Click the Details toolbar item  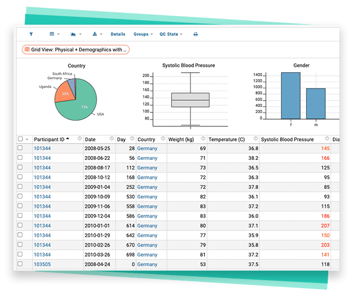[x=118, y=34]
